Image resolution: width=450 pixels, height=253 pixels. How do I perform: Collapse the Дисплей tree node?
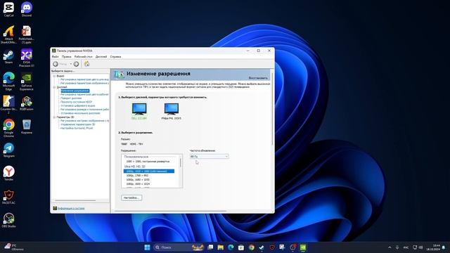point(54,87)
